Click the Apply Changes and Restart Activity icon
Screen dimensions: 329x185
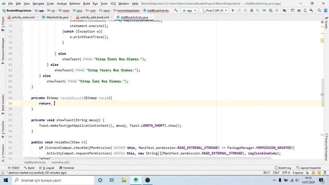[x=239, y=10]
